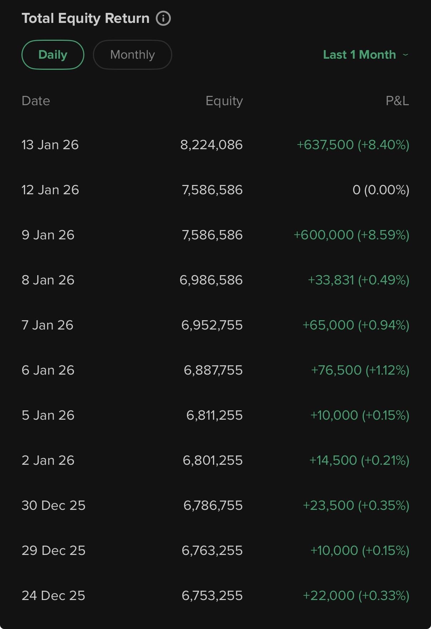
Task: Click the chevron beside Last 1 Month
Action: click(405, 55)
